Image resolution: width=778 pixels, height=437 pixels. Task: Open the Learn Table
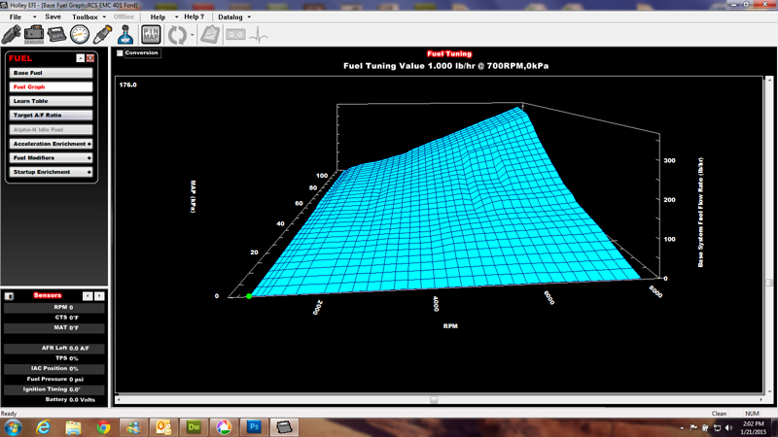click(x=51, y=101)
